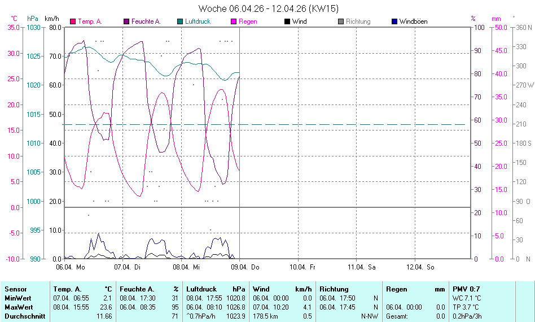Click the teal Luftdruck legend swatch
535x322 pixels.
(x=180, y=21)
